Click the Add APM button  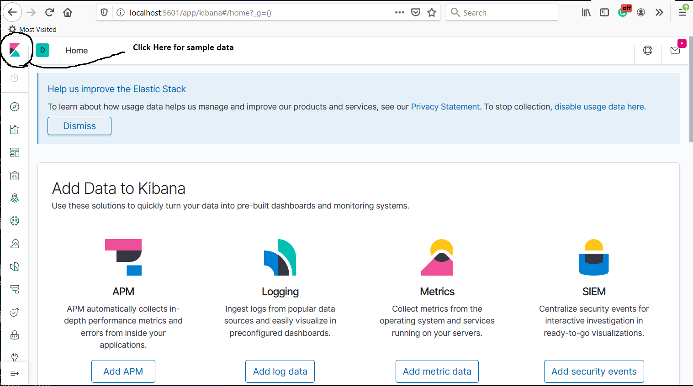[x=123, y=371]
